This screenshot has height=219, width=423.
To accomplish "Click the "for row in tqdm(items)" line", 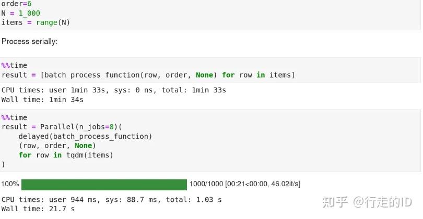I will point(66,155).
